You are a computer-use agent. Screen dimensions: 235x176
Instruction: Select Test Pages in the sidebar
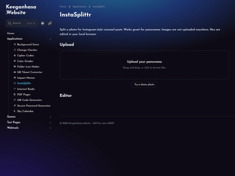13,122
